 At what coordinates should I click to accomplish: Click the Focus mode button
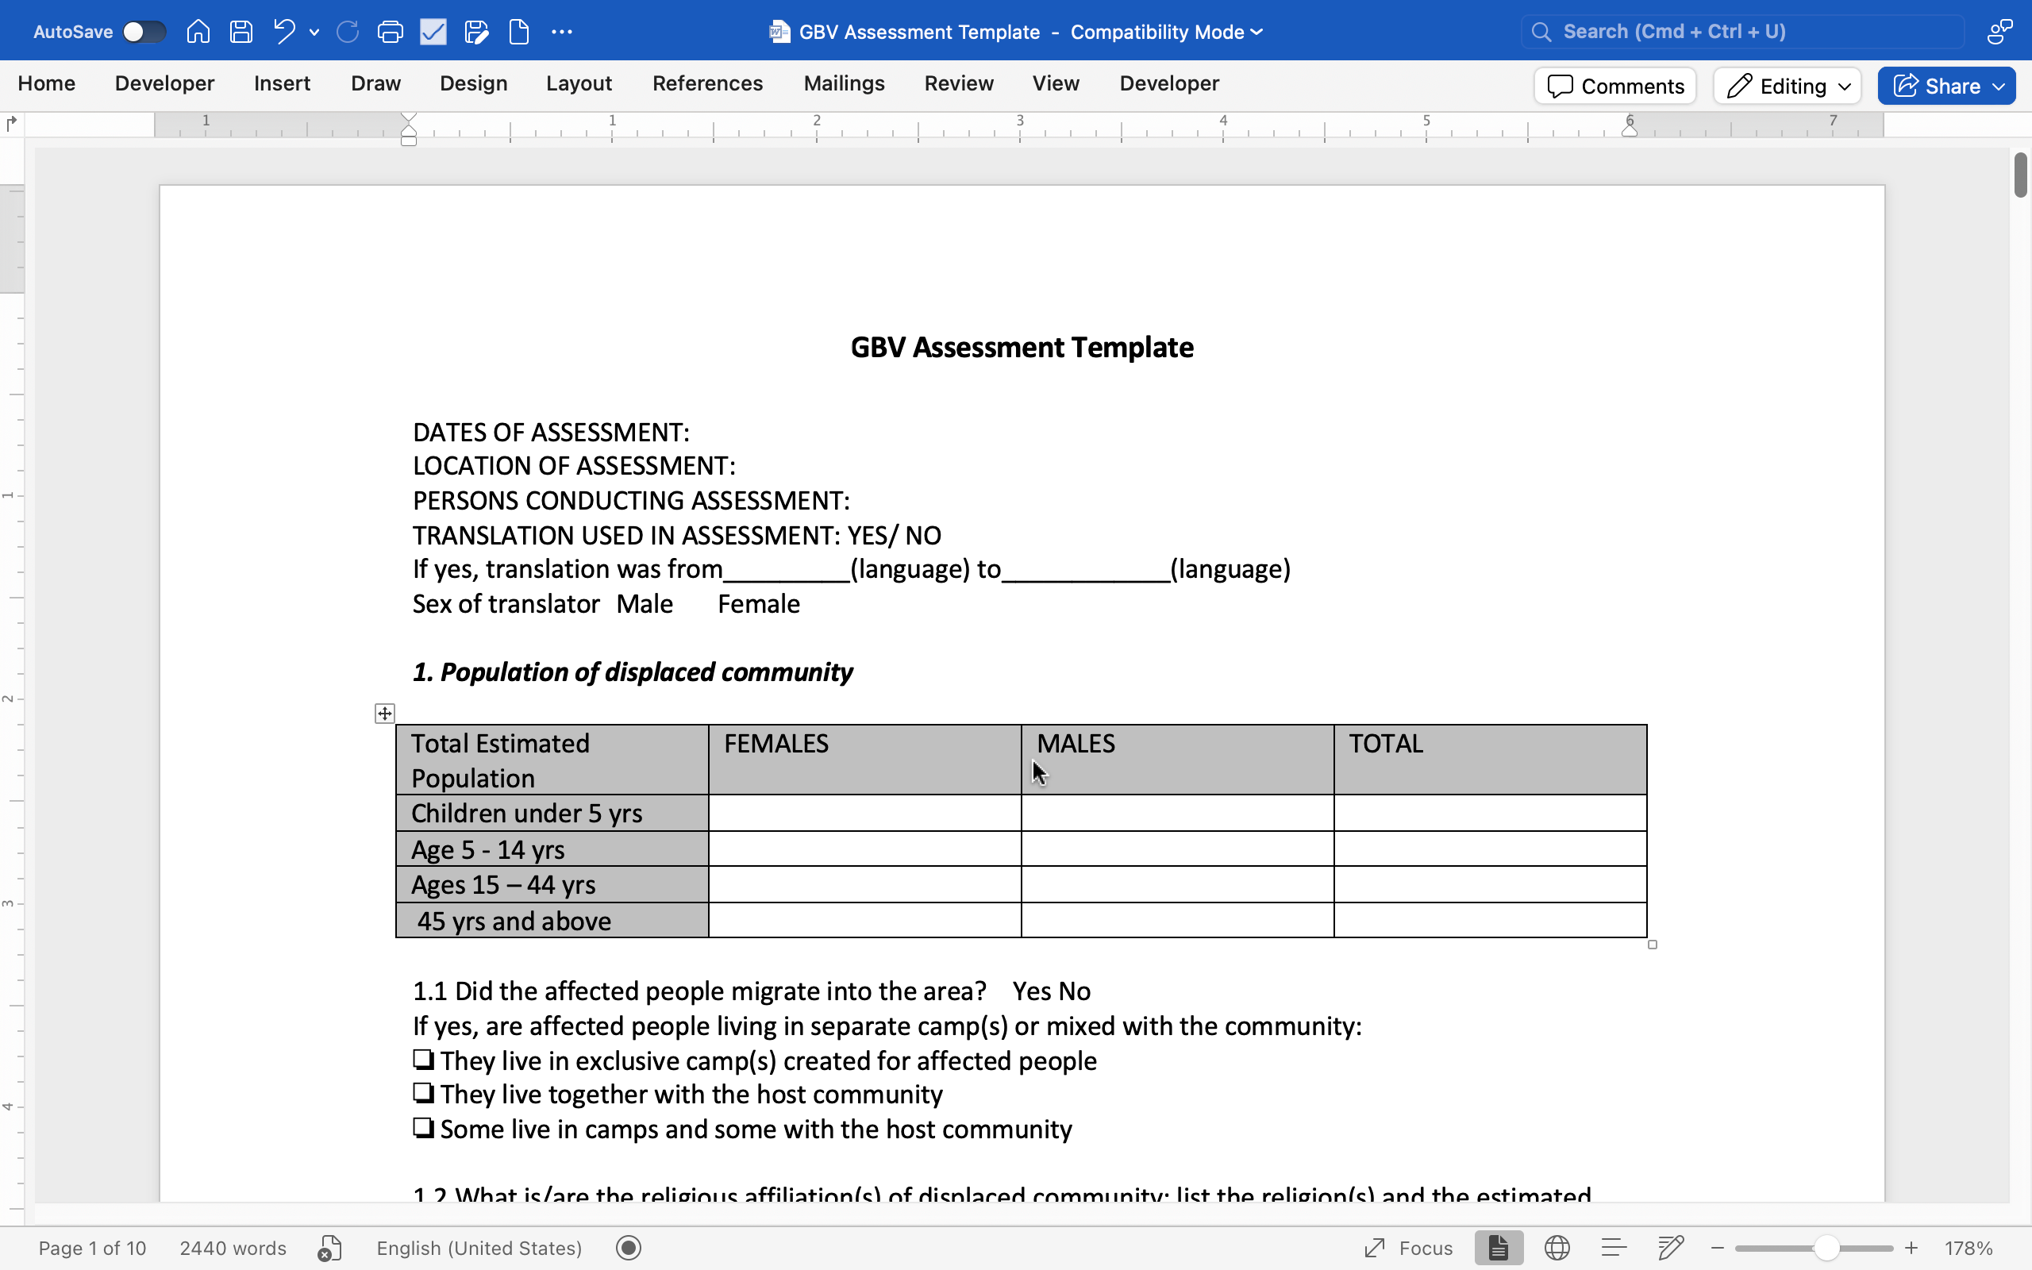[x=1409, y=1248]
